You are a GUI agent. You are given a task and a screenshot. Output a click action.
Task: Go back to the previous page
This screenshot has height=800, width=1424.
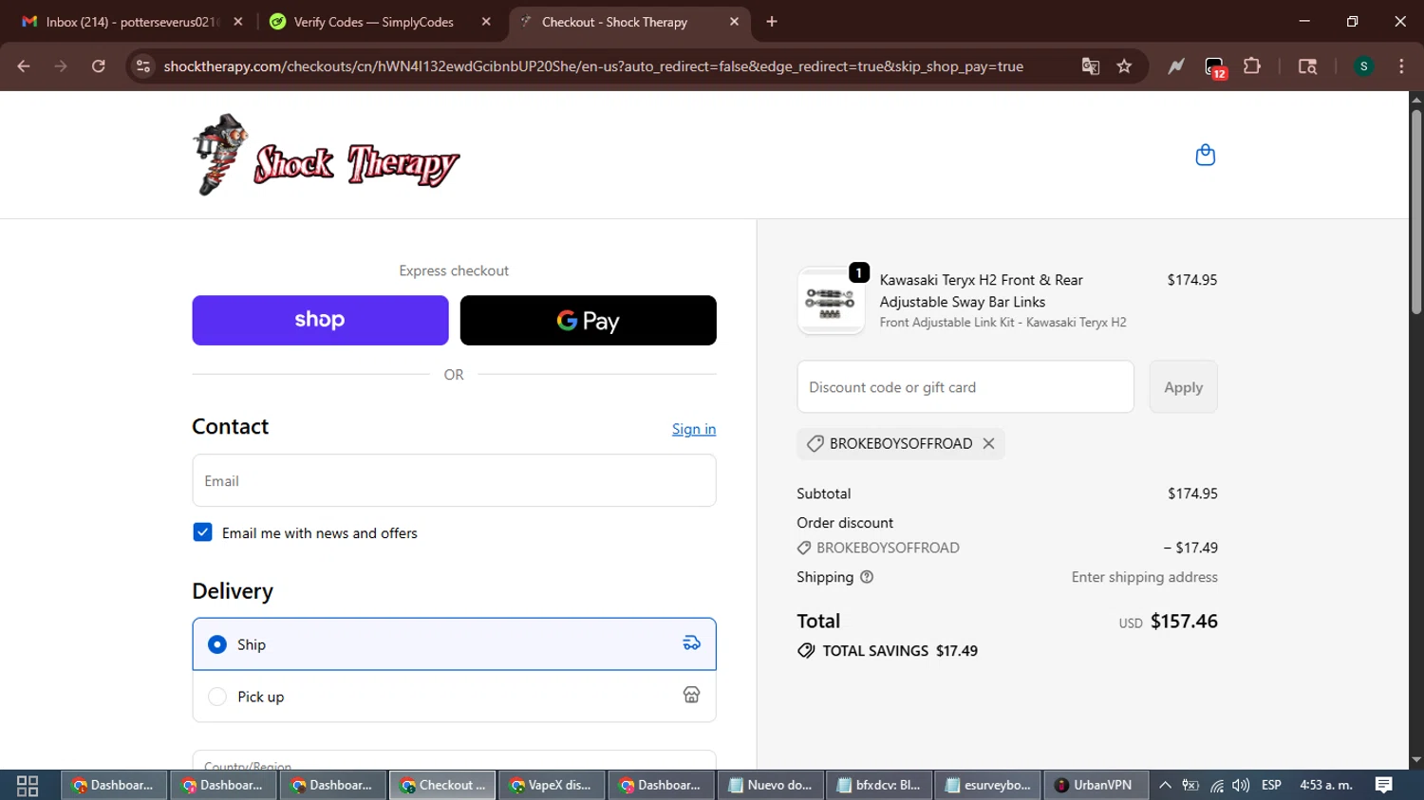(x=24, y=66)
